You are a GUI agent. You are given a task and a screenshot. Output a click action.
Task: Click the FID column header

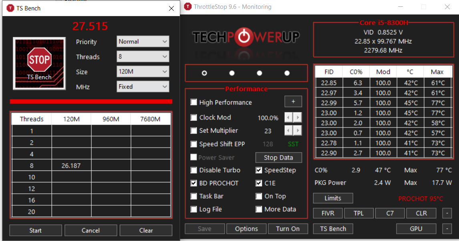point(329,72)
